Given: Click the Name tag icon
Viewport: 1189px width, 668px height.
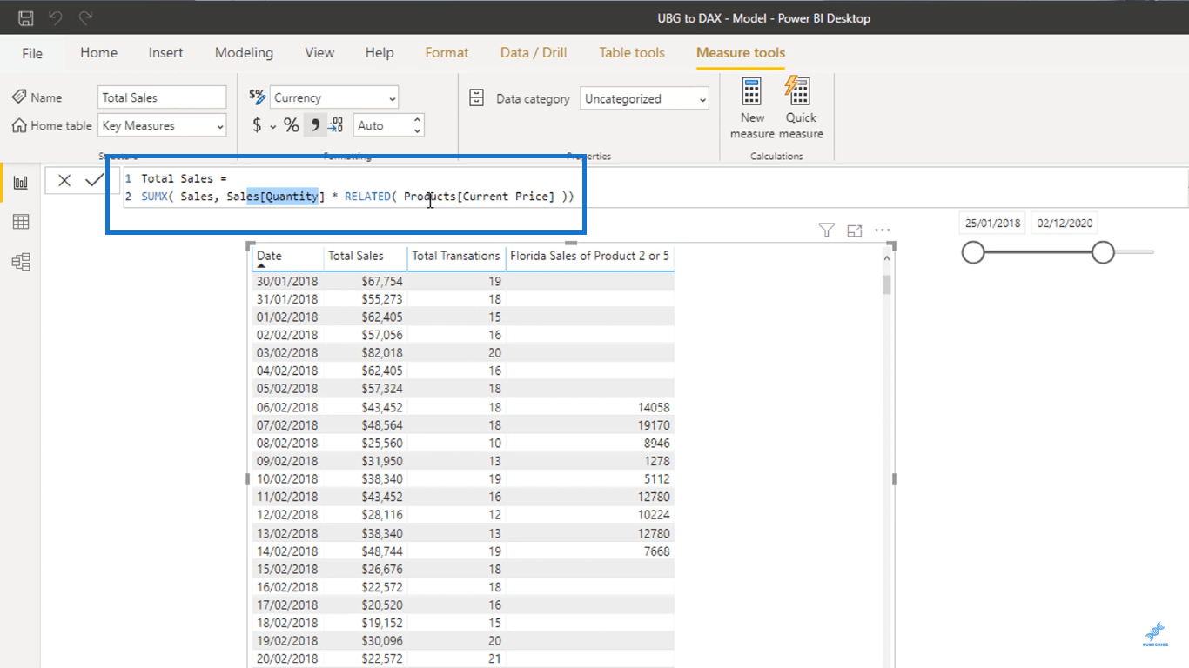Looking at the screenshot, I should pyautogui.click(x=19, y=97).
